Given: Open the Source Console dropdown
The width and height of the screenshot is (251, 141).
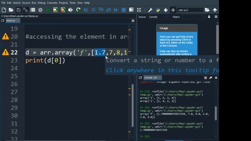Looking at the screenshot, I should (x=158, y=17).
